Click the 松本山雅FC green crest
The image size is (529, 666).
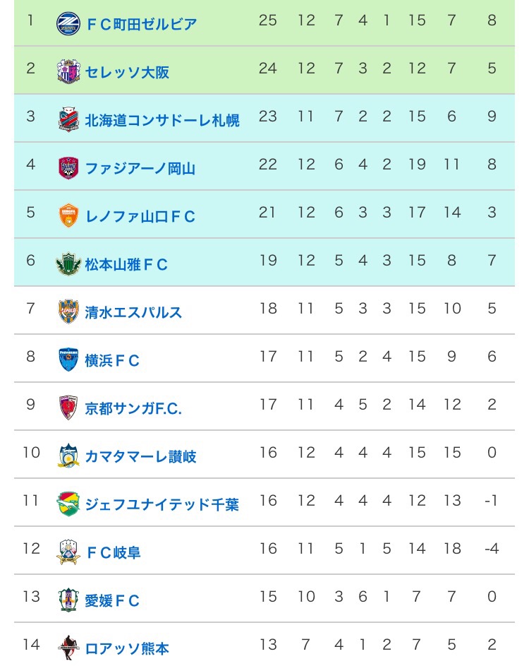[x=68, y=264]
